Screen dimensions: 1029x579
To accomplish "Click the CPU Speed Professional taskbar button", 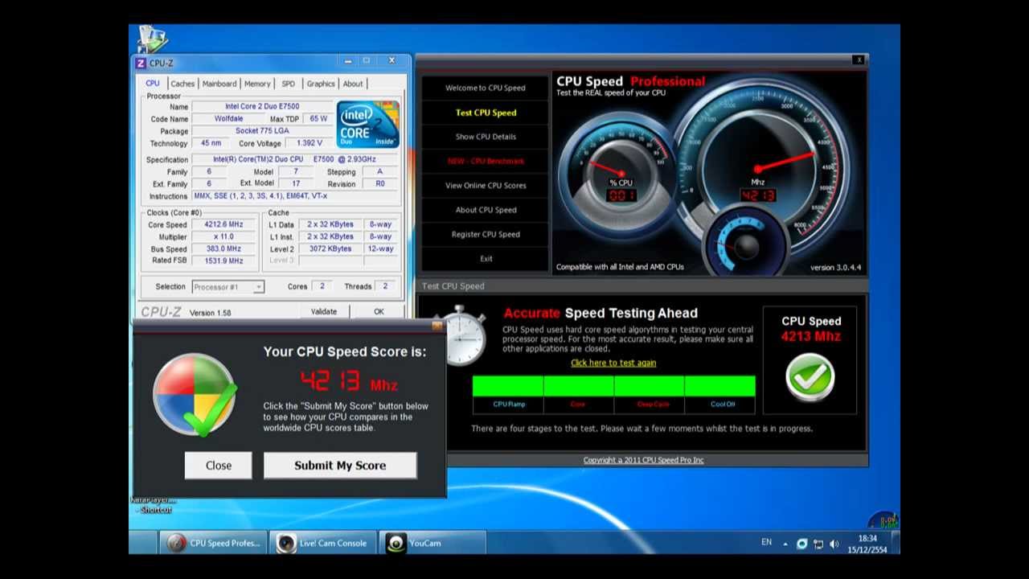I will pos(213,543).
